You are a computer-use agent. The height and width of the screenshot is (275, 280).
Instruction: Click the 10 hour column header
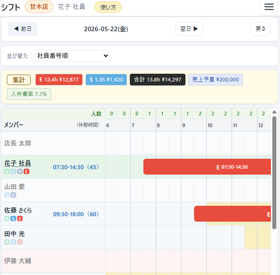point(210,125)
